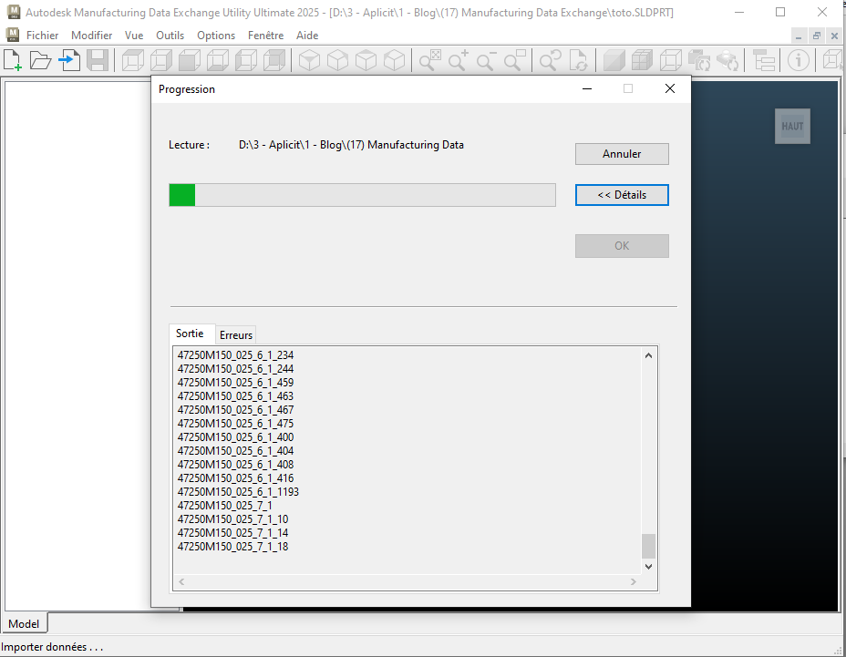Screen dimensions: 846x657
Task: Open the Outils menu
Action: click(x=170, y=36)
